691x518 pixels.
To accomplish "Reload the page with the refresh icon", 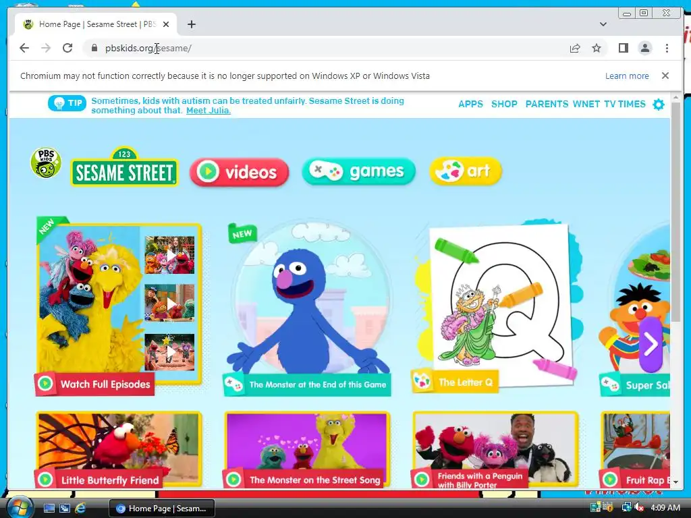I will (x=67, y=48).
